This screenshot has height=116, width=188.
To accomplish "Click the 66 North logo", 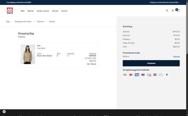I will point(10,11).
